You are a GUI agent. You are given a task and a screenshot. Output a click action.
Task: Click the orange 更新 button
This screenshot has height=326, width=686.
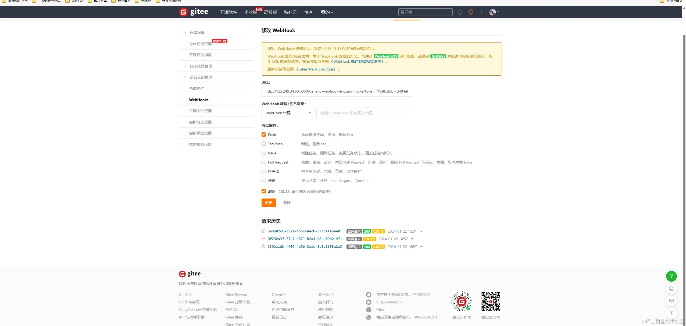268,203
